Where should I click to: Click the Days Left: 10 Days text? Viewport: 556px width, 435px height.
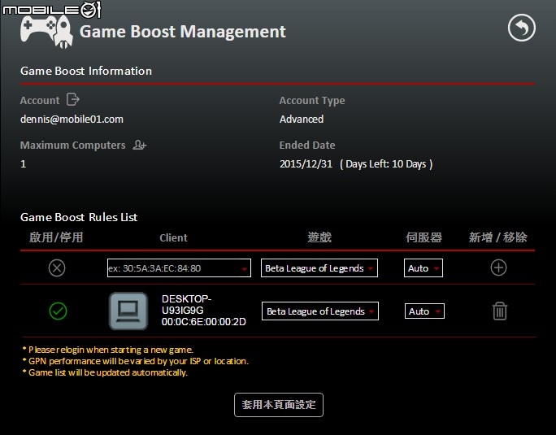coord(386,164)
